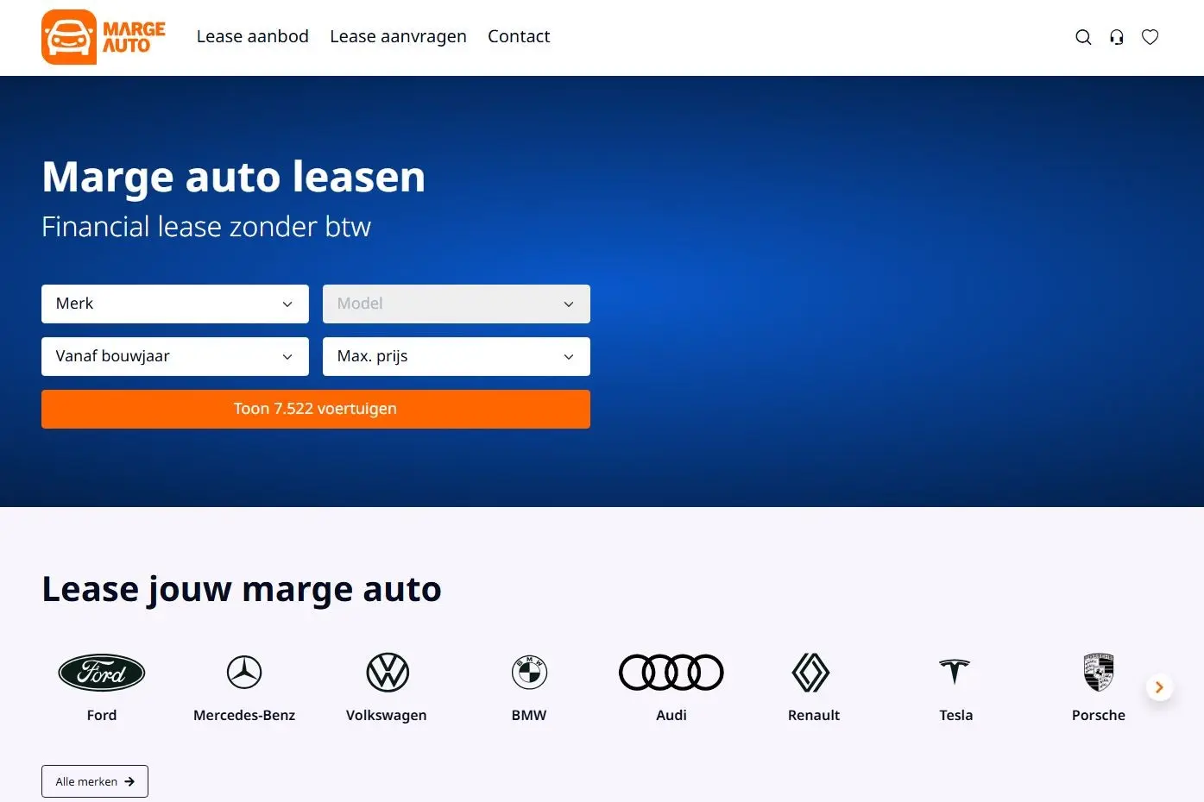1204x802 pixels.
Task: Open favorites via the heart icon
Action: click(1150, 37)
